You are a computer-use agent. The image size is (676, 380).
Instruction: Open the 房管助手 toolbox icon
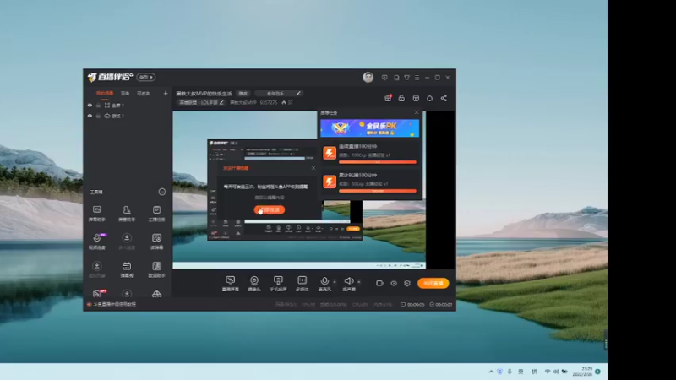point(126,213)
